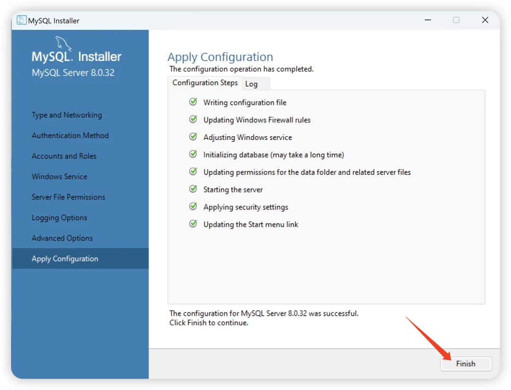Screen dimensions: 511x390
Task: Click check icon for Adjusting Windows service
Action: (x=193, y=137)
